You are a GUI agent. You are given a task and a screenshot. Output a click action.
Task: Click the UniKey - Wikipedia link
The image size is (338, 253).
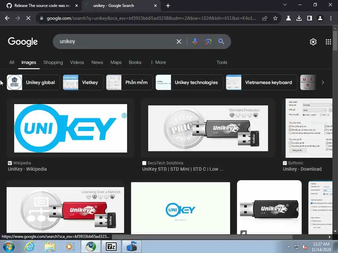coord(27,169)
